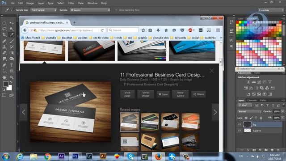The width and height of the screenshot is (286, 161).
Task: Open Fill slider dropdown
Action: point(283,118)
